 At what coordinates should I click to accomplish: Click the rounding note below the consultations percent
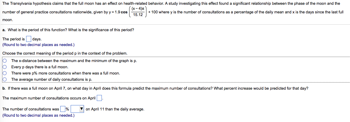[38, 115]
